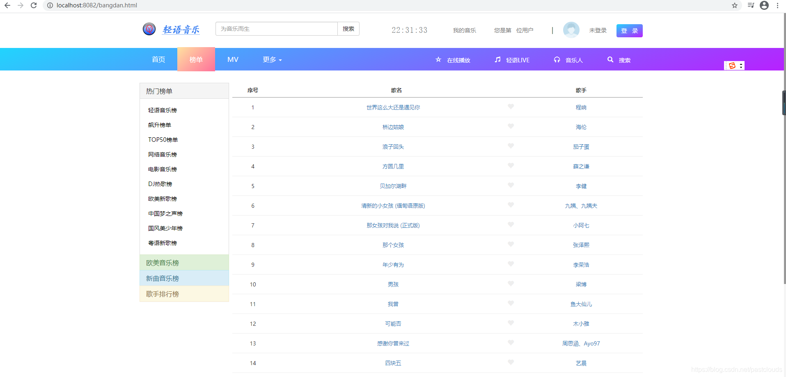Viewport: 786px width, 377px height.
Task: Toggle heart on 感谢你曾来过 row
Action: point(511,343)
